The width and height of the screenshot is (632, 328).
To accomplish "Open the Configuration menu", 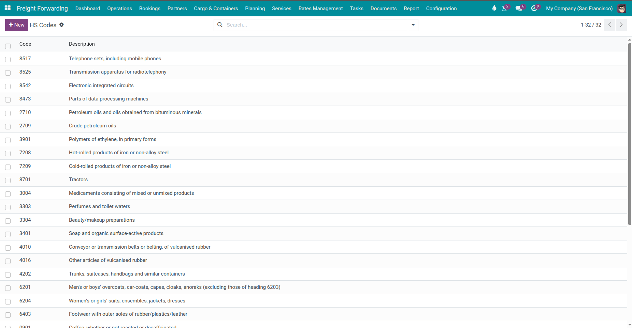I will click(441, 9).
